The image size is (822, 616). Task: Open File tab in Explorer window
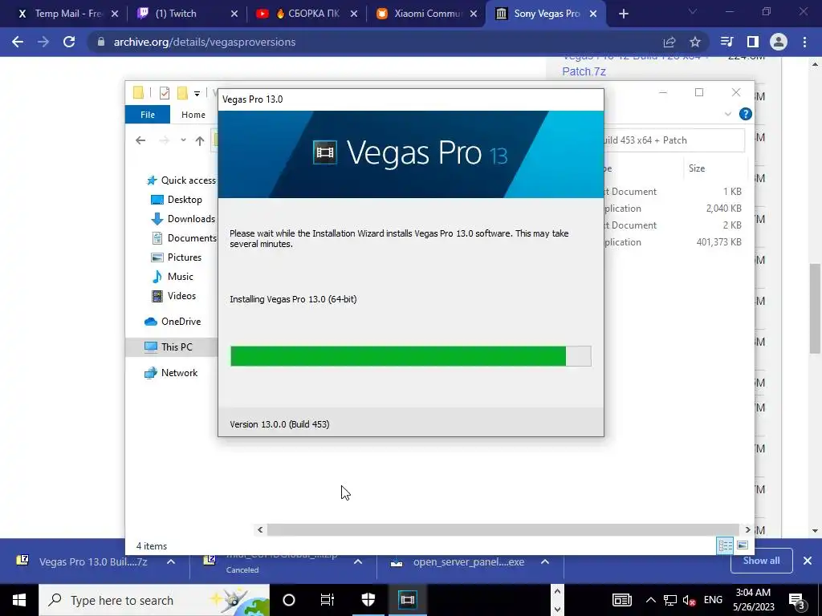tap(148, 114)
